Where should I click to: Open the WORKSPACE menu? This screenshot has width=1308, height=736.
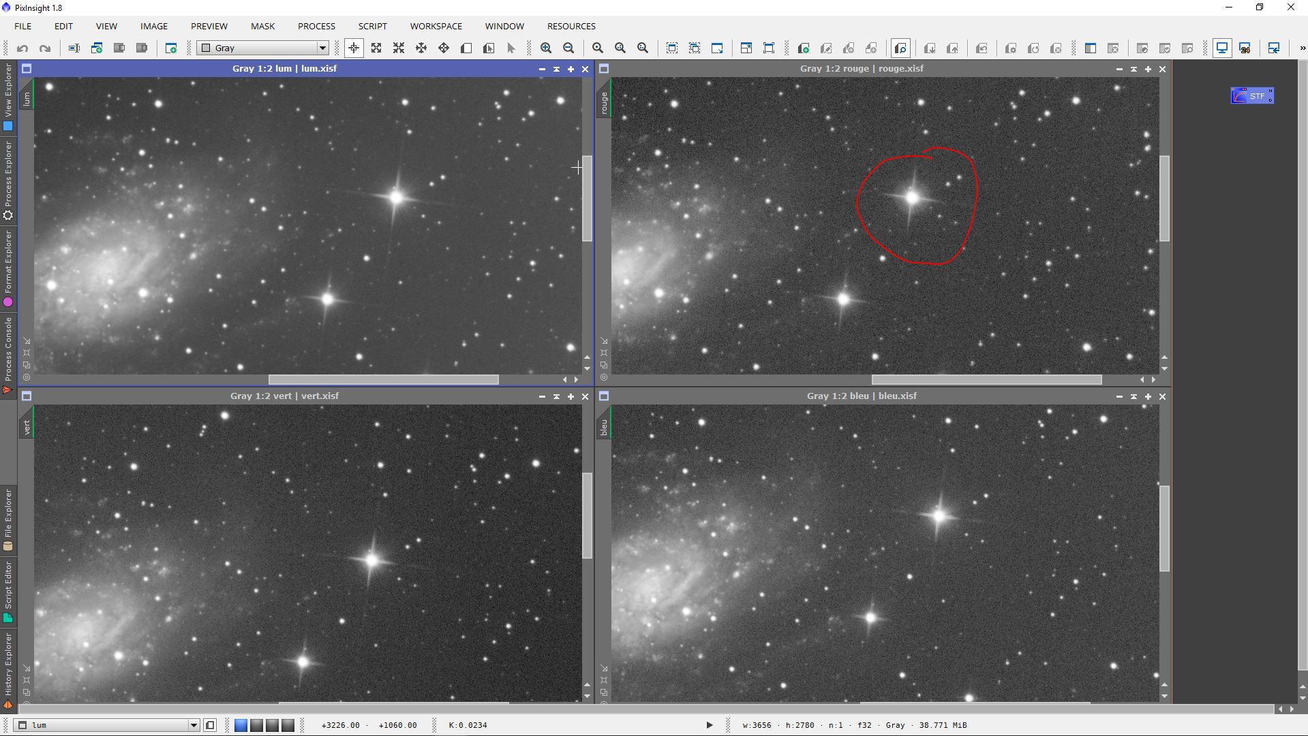tap(436, 26)
